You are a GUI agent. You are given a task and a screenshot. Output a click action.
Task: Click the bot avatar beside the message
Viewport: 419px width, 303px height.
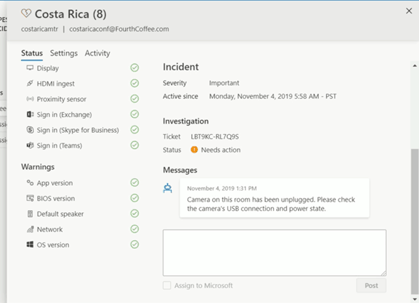(168, 188)
